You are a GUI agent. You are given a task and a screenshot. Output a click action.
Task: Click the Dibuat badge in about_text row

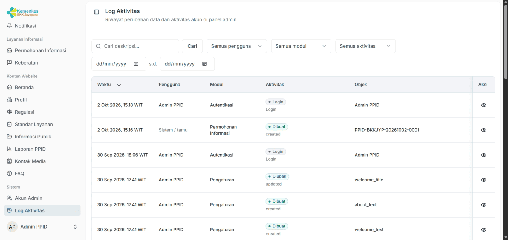(x=277, y=201)
